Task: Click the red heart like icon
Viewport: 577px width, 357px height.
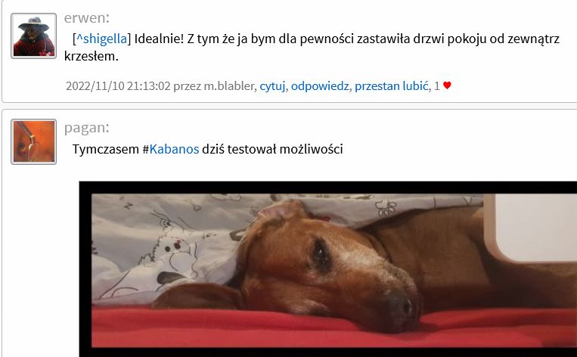Action: pyautogui.click(x=447, y=85)
